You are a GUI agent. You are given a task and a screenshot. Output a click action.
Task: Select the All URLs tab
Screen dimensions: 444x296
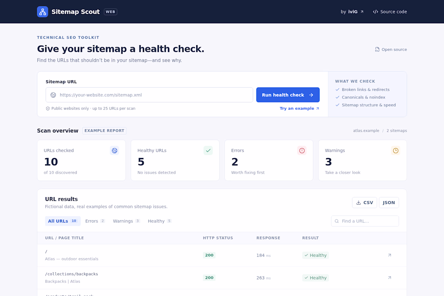click(x=63, y=221)
